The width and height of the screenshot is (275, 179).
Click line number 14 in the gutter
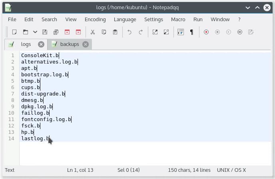point(11,139)
